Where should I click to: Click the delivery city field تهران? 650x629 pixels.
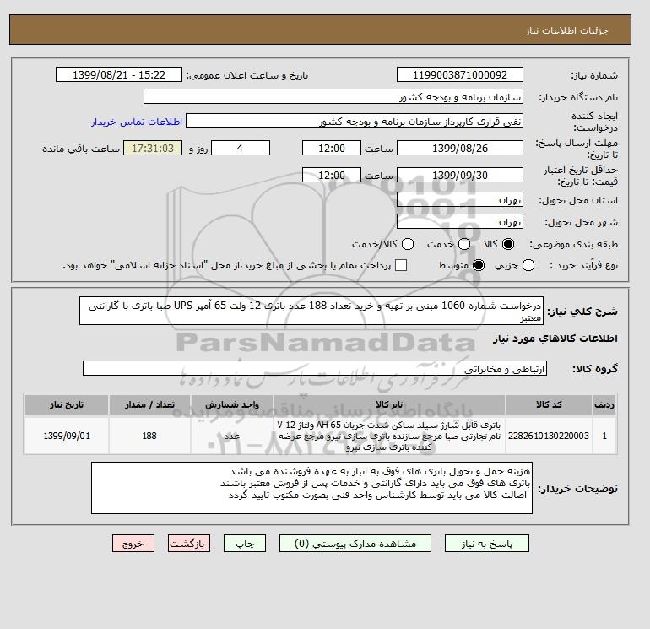[x=460, y=221]
